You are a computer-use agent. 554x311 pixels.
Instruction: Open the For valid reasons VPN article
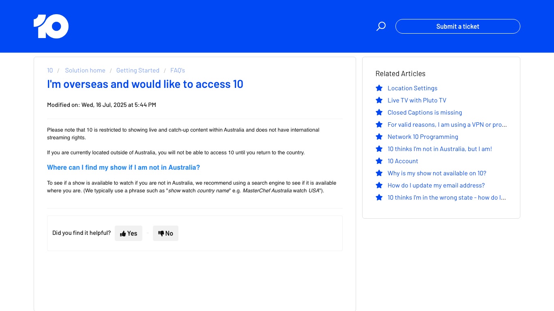[447, 125]
